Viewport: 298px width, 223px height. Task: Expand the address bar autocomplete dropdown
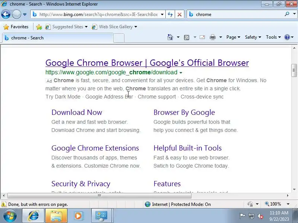click(x=162, y=14)
